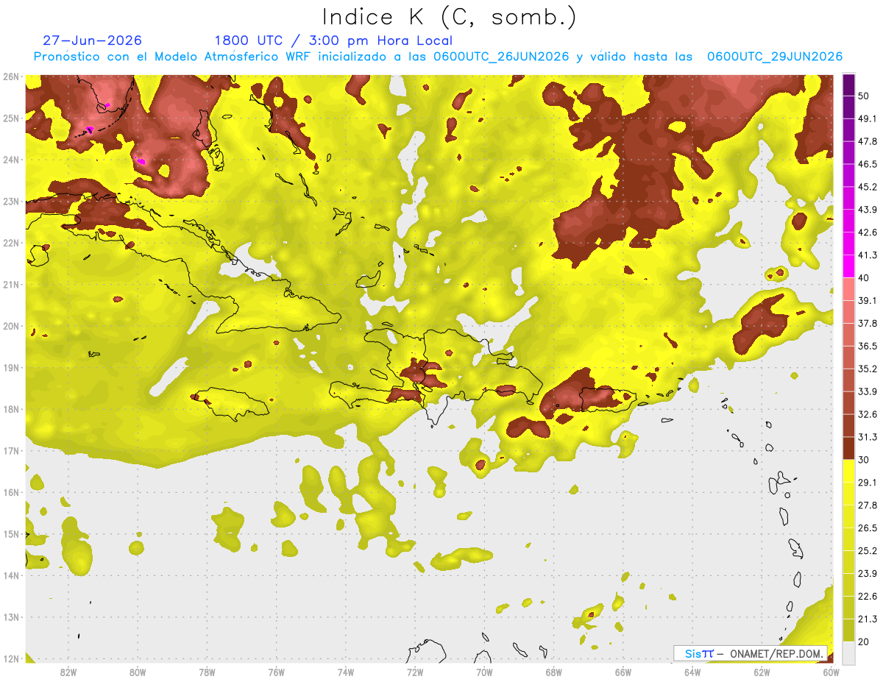This screenshot has height=682, width=883.
Task: Select the salmon 39.1 colorbar segment
Action: (849, 288)
